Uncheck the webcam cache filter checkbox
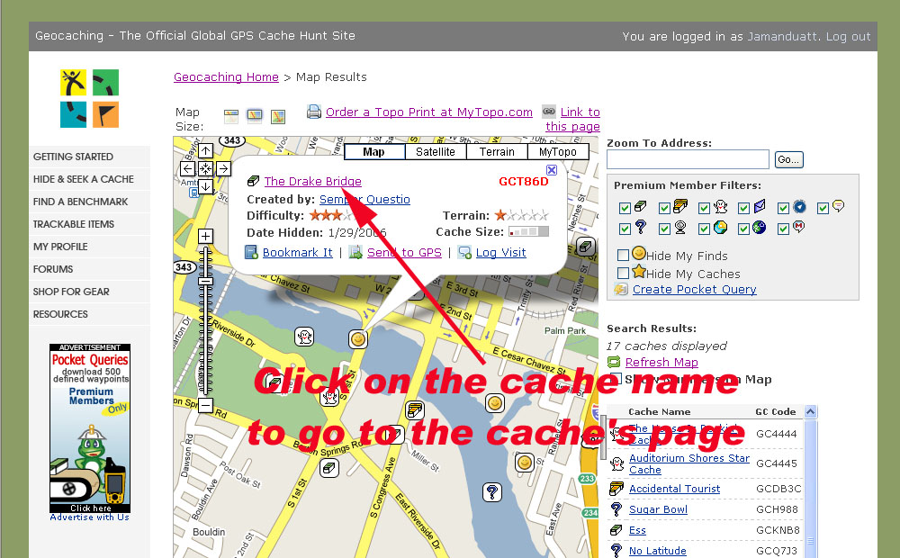Image resolution: width=900 pixels, height=558 pixels. tap(665, 229)
